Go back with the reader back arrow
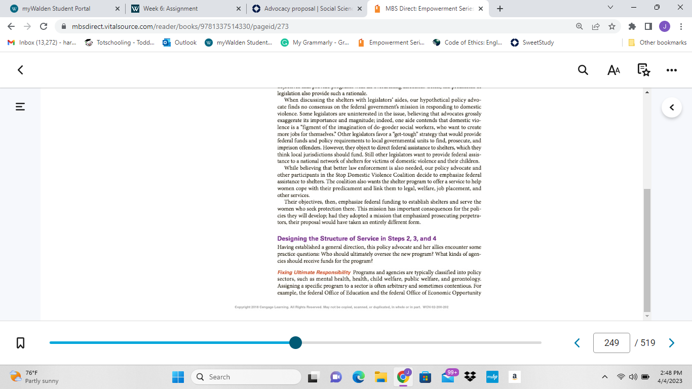The width and height of the screenshot is (692, 389). pos(20,70)
